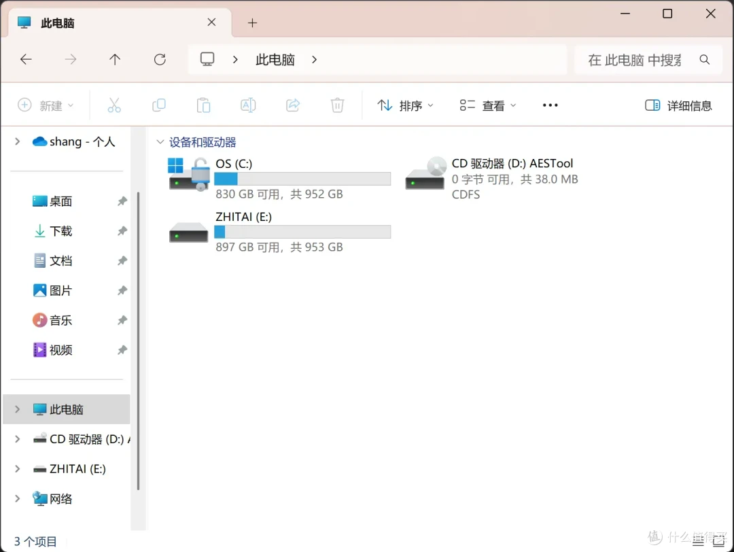Open a new tab with plus button

pyautogui.click(x=252, y=23)
